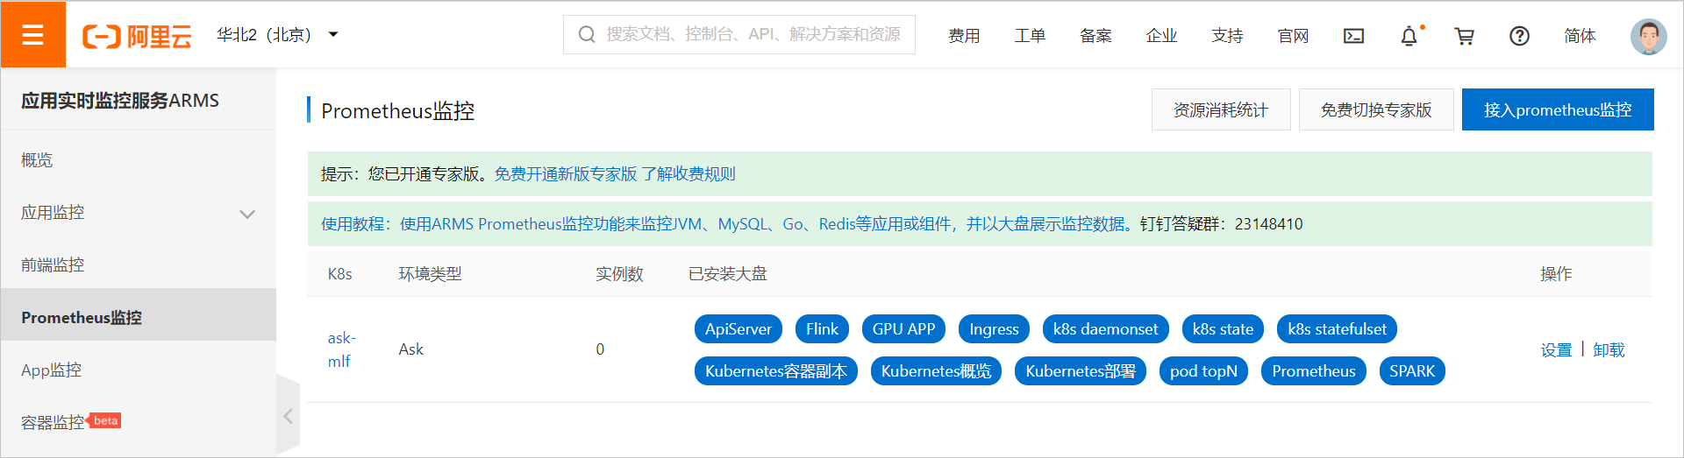Click the 资源消耗统计 button

pyautogui.click(x=1221, y=109)
